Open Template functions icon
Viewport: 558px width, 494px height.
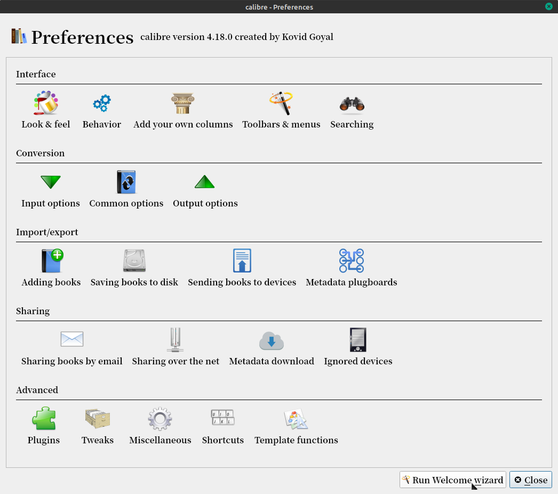pyautogui.click(x=296, y=419)
